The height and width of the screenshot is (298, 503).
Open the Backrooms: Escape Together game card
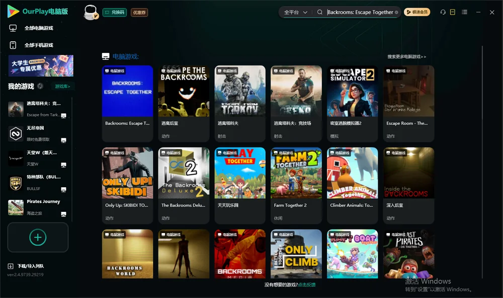[x=127, y=103]
